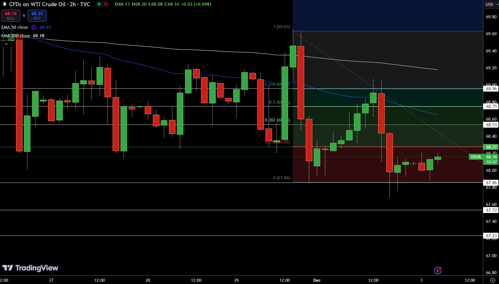Viewport: 499px width, 284px height.
Task: Select the EMA 200 close legend
Action: (16, 36)
